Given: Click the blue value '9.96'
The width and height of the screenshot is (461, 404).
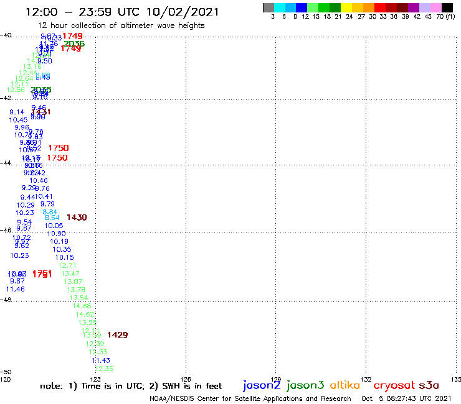Looking at the screenshot, I should coord(22,127).
